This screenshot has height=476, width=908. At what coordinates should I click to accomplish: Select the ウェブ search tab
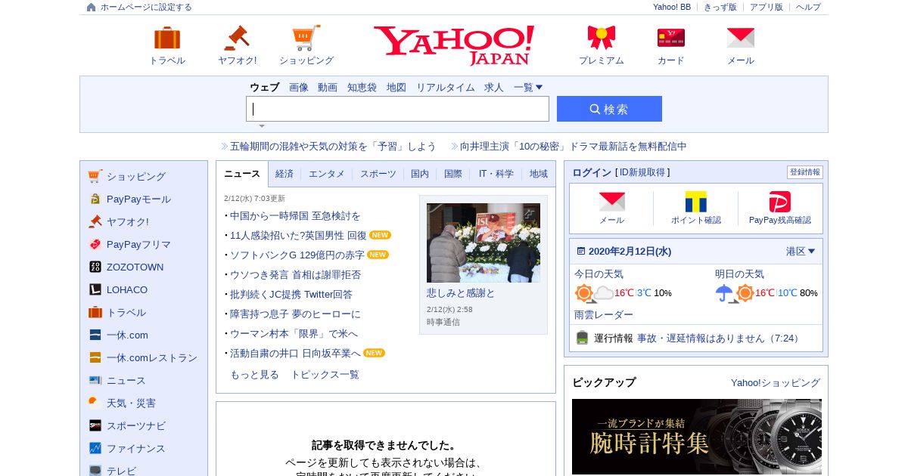[x=265, y=87]
